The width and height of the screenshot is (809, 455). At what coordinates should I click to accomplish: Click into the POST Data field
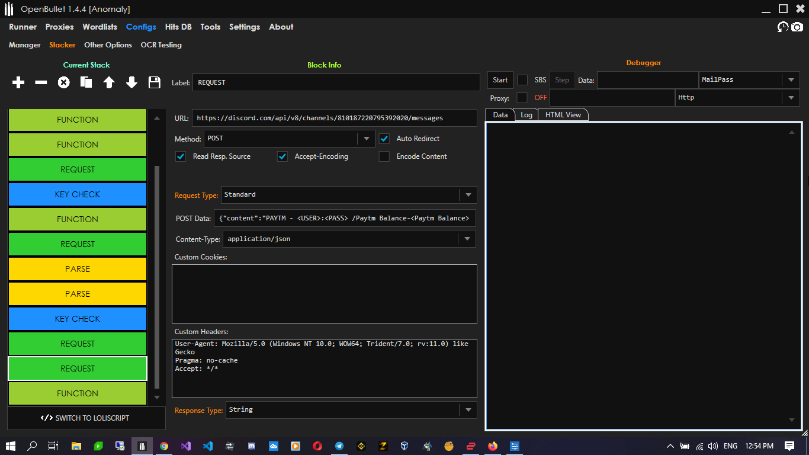pos(345,218)
